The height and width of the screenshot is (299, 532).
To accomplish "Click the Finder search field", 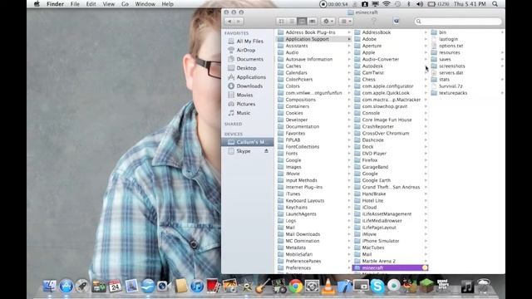I will pyautogui.click(x=458, y=22).
